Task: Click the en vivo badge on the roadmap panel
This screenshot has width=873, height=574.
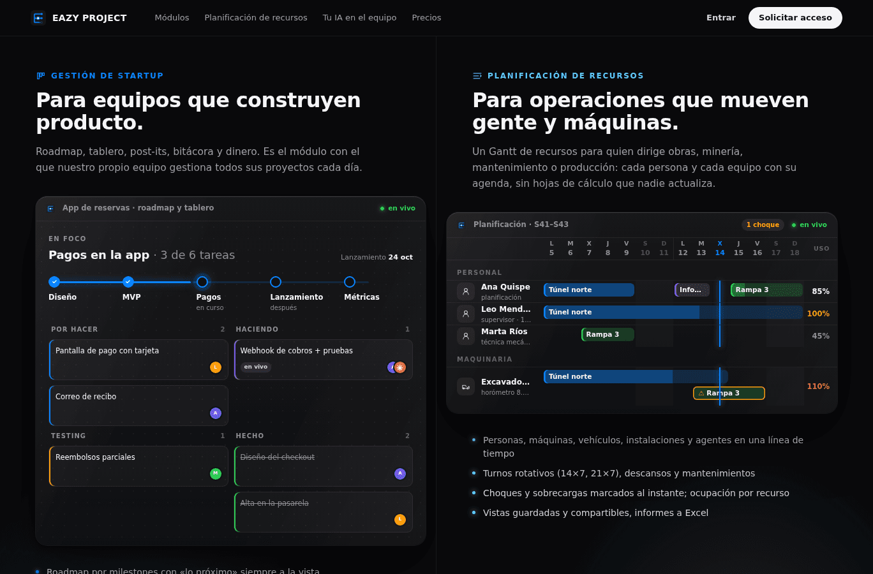Action: tap(397, 209)
